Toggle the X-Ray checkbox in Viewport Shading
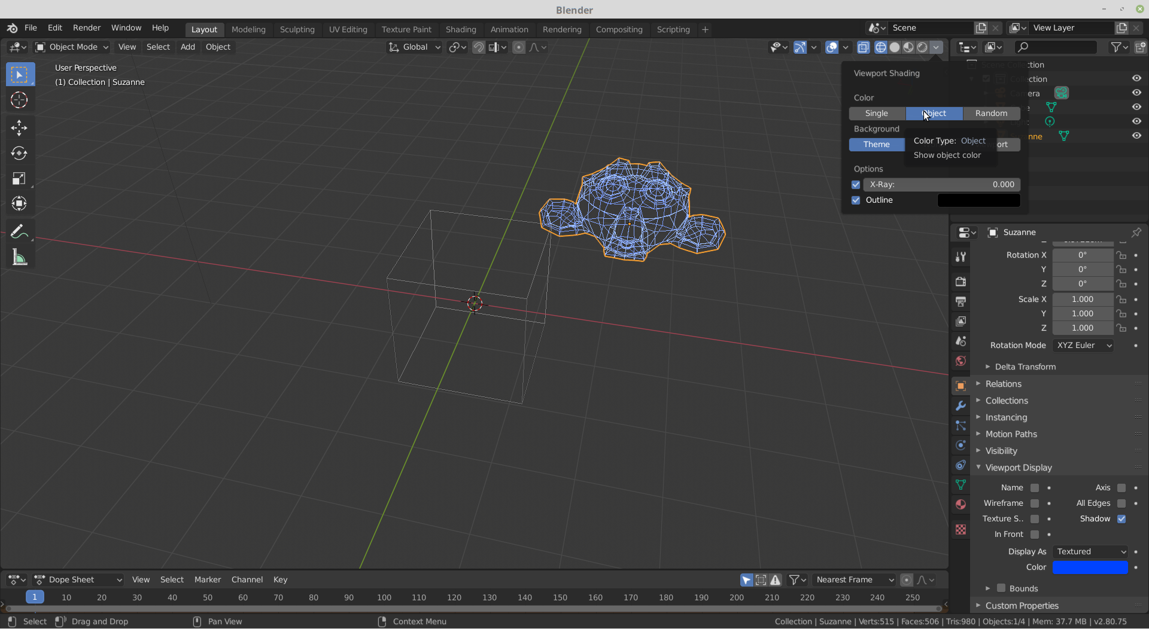Viewport: 1149px width, 629px height. (856, 185)
